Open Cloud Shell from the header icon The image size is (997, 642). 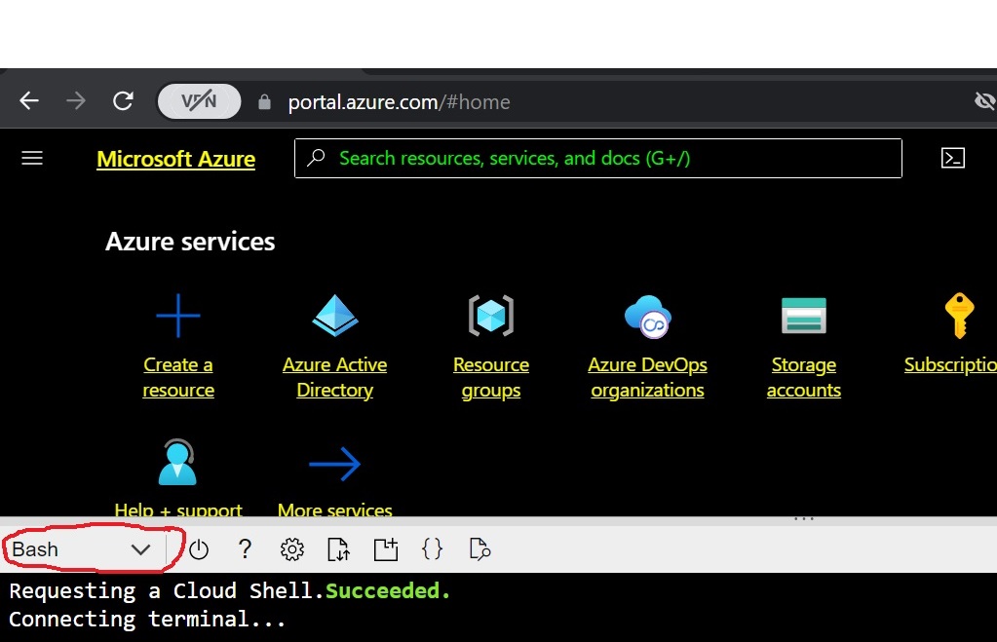click(x=952, y=158)
